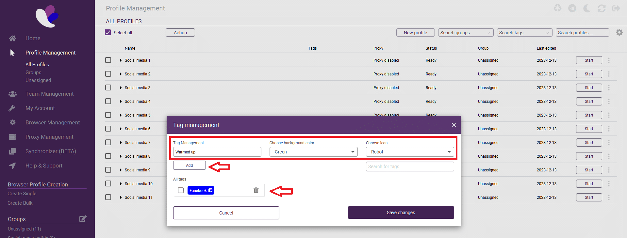Open the Choose icon dropdown showing Robot
The width and height of the screenshot is (627, 238).
pos(410,152)
